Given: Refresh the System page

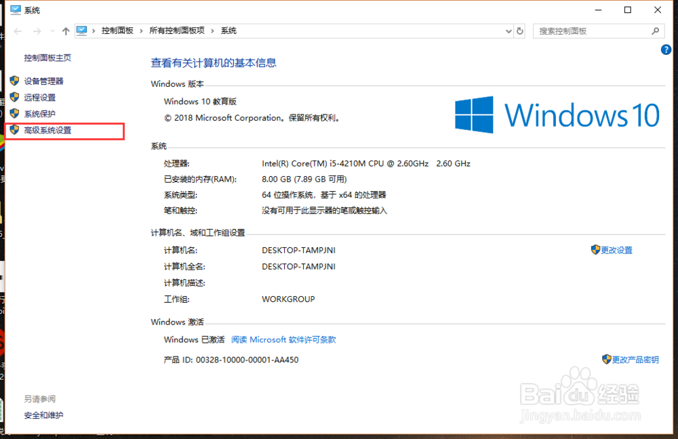Looking at the screenshot, I should [x=520, y=31].
